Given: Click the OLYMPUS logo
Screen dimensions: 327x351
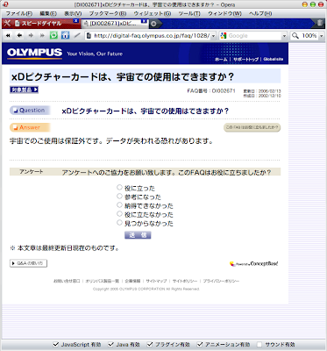Looking at the screenshot, I should (x=34, y=53).
